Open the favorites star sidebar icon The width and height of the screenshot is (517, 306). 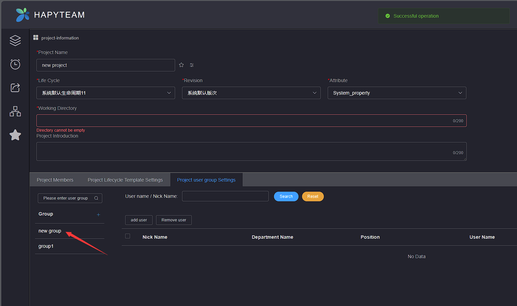[x=15, y=135]
